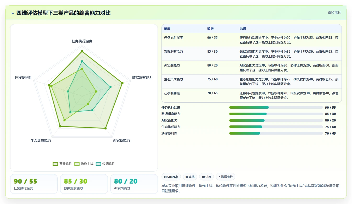Toggle the 协作工具 series in the radar legend

84,164
